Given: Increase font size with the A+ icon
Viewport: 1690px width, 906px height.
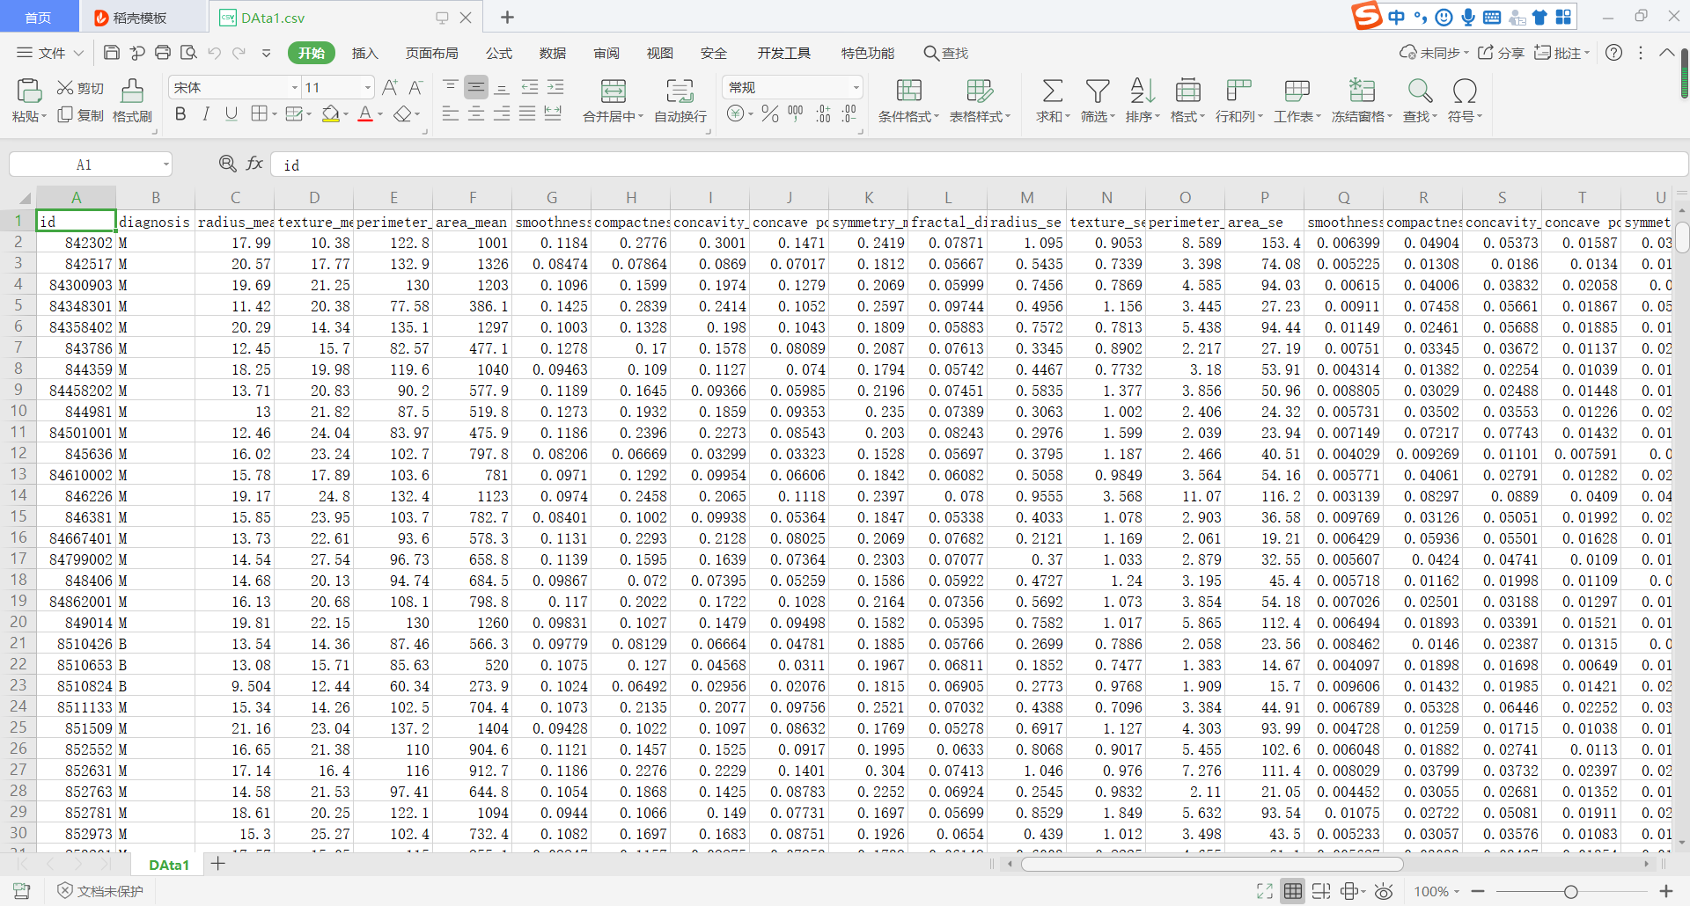Looking at the screenshot, I should tap(390, 87).
